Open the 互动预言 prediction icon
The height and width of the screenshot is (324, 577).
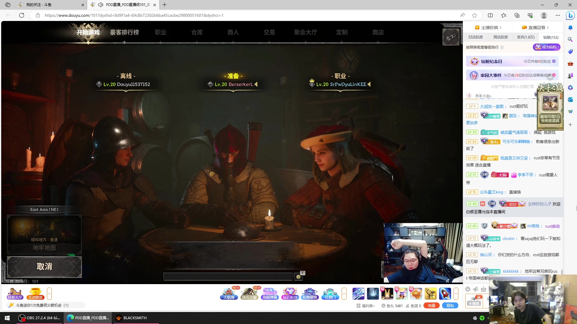[x=35, y=294]
